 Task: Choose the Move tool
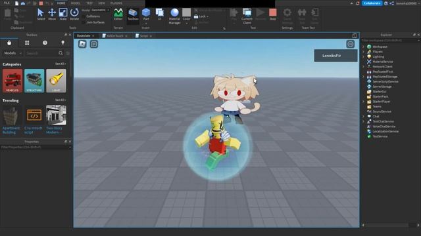point(52,14)
